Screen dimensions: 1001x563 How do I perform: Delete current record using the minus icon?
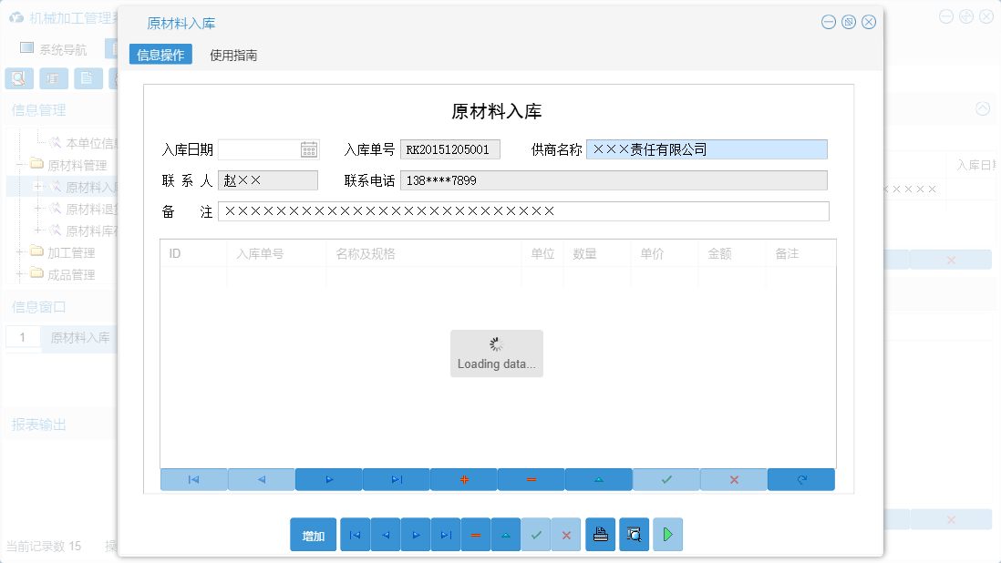point(531,479)
